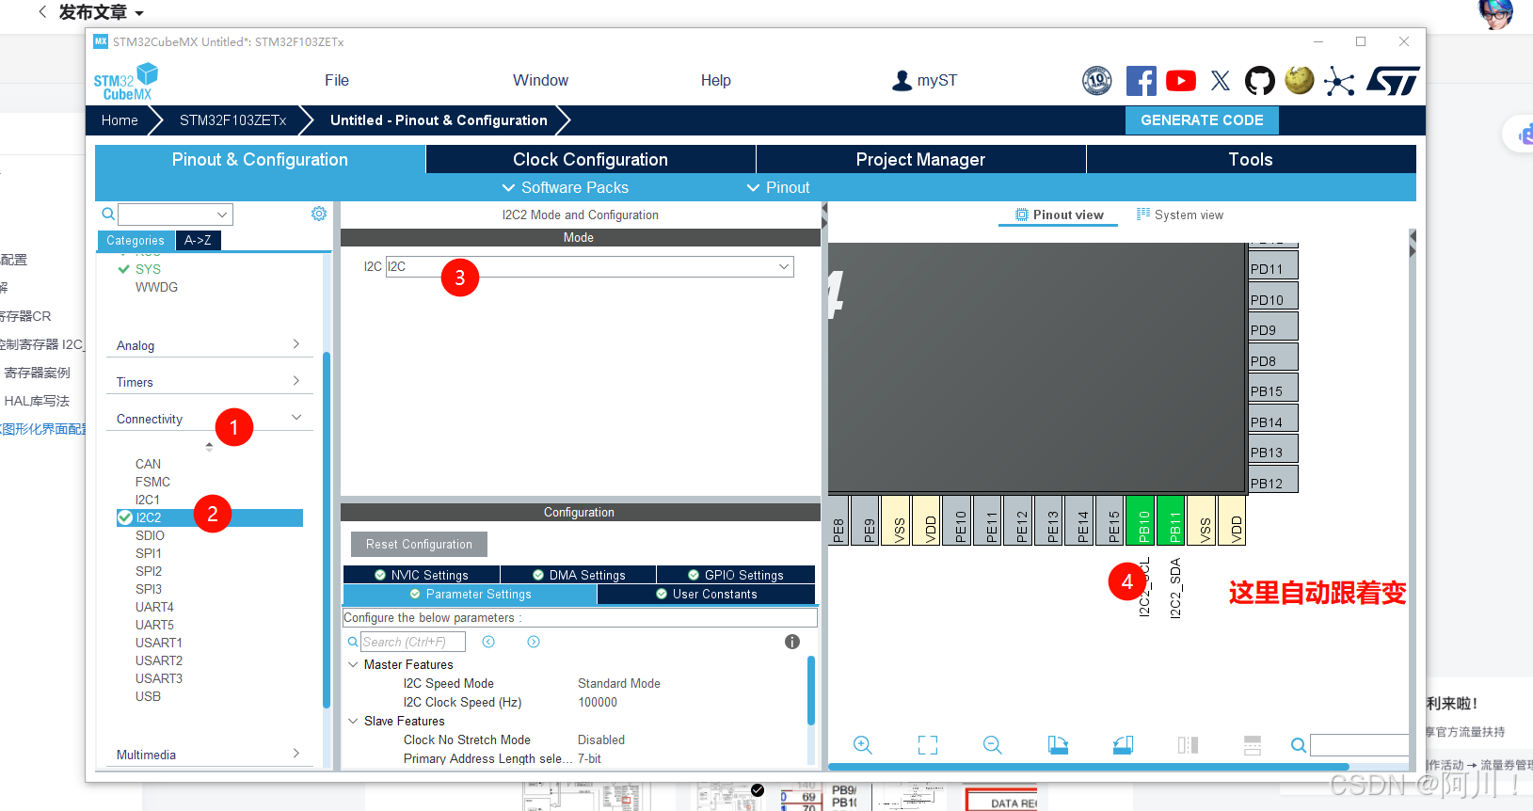Click the rotate counterclockwise chip icon
Screen dimensions: 1533x811
coord(1123,745)
